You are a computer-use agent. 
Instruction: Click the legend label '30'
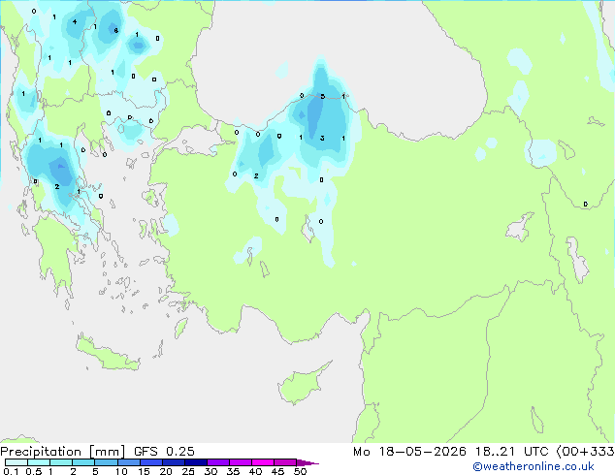pos(210,471)
